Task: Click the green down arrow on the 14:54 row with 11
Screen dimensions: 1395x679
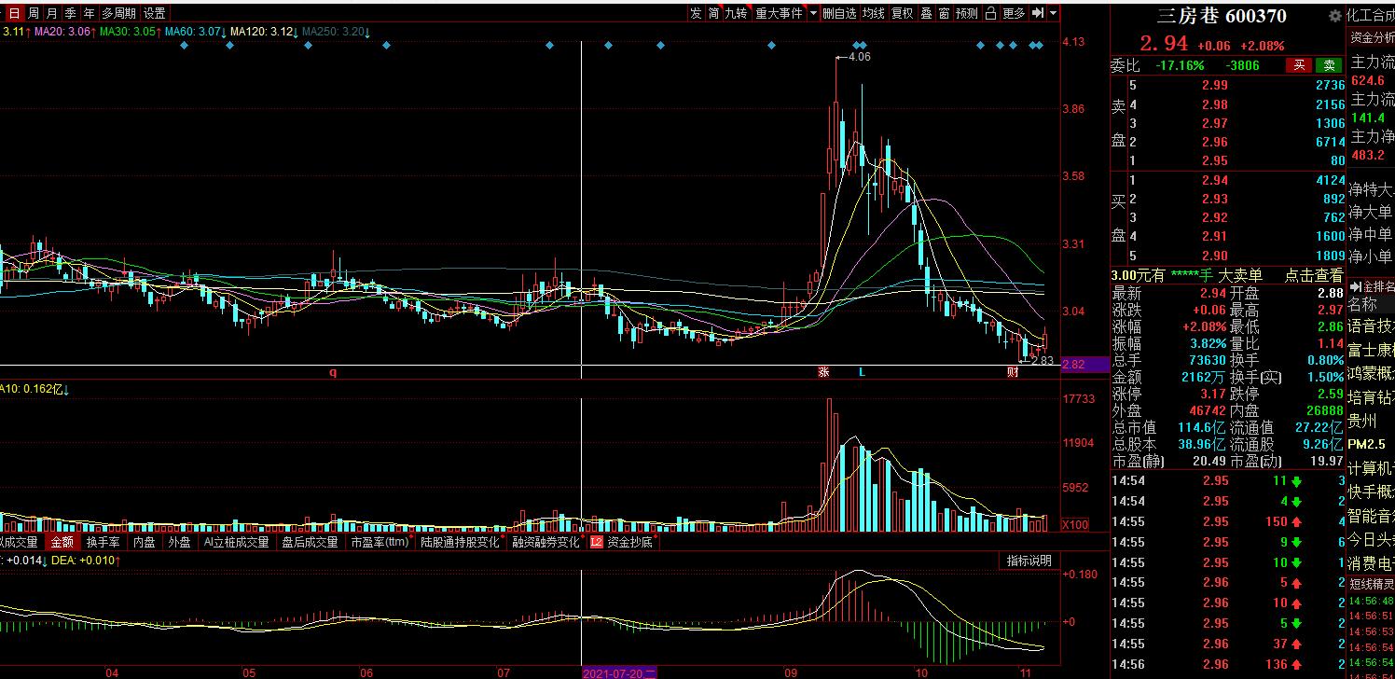Action: (1295, 481)
